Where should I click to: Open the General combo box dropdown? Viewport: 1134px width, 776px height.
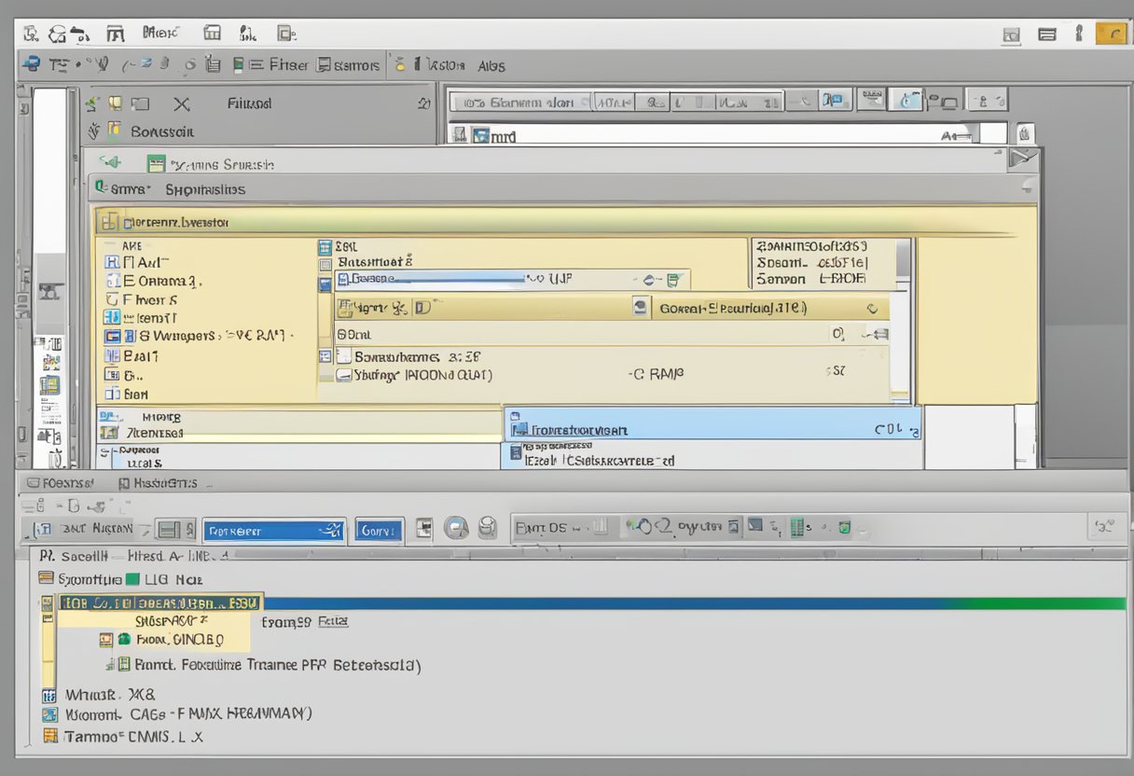874,308
